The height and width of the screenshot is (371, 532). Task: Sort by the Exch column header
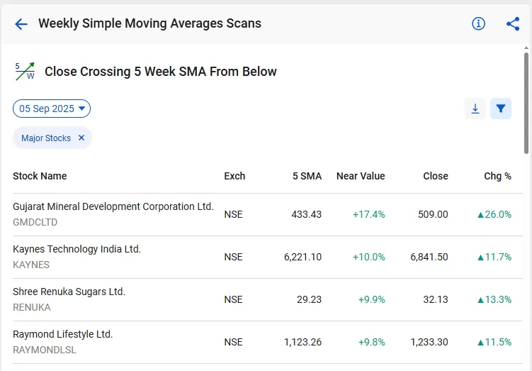pos(234,176)
